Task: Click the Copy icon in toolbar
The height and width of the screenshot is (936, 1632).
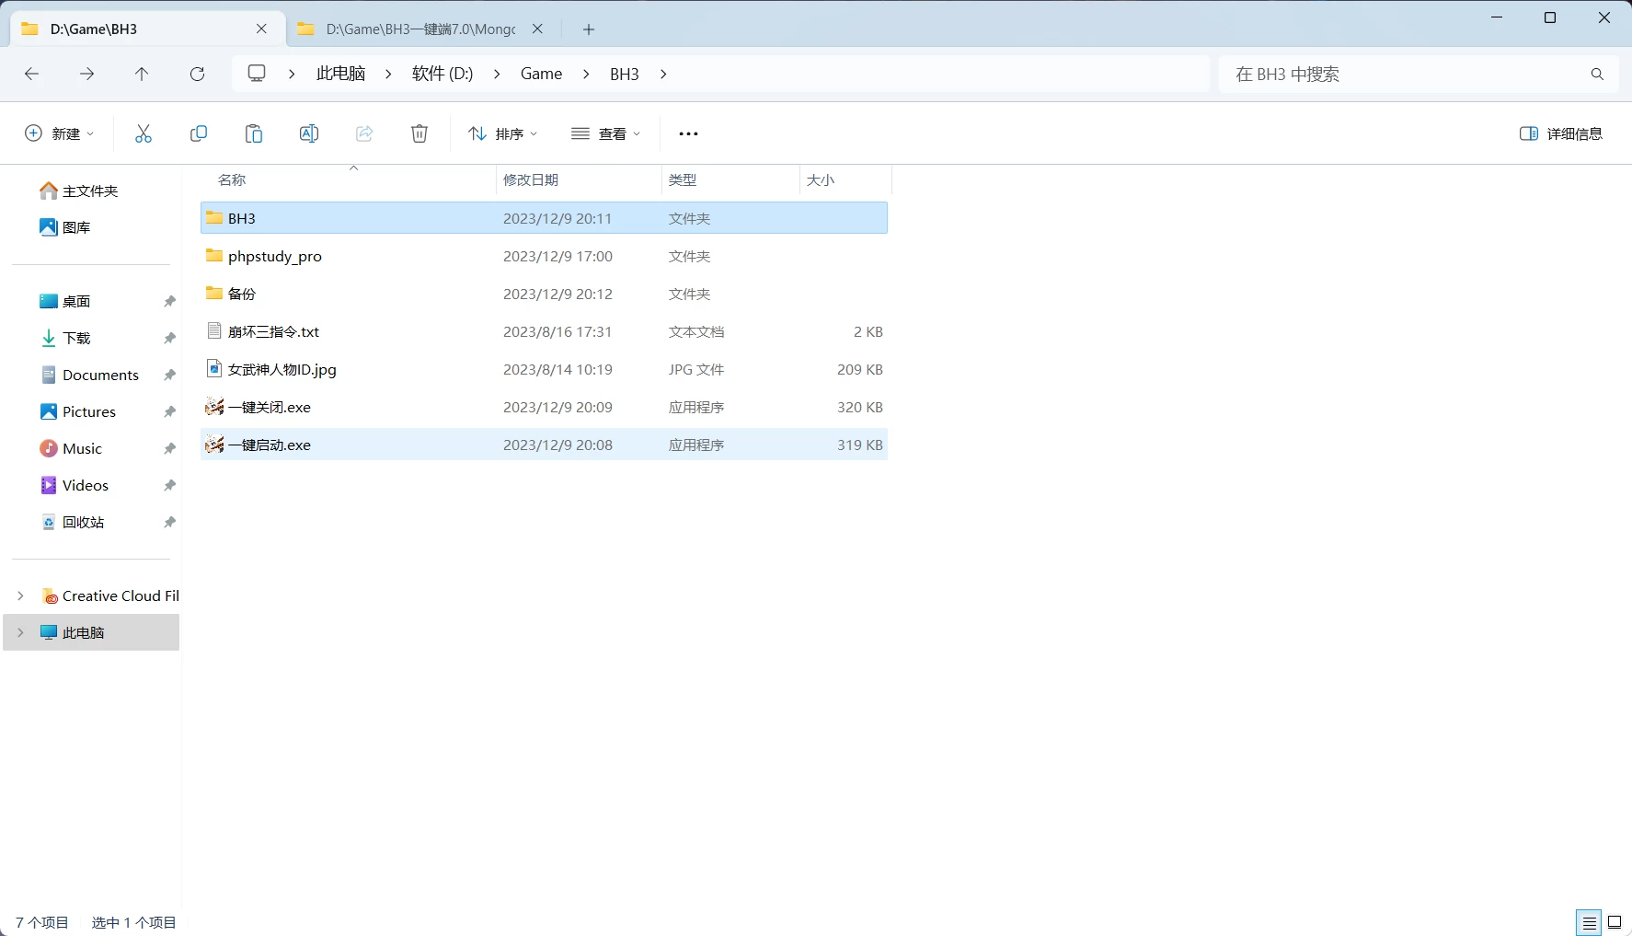Action: pyautogui.click(x=199, y=134)
